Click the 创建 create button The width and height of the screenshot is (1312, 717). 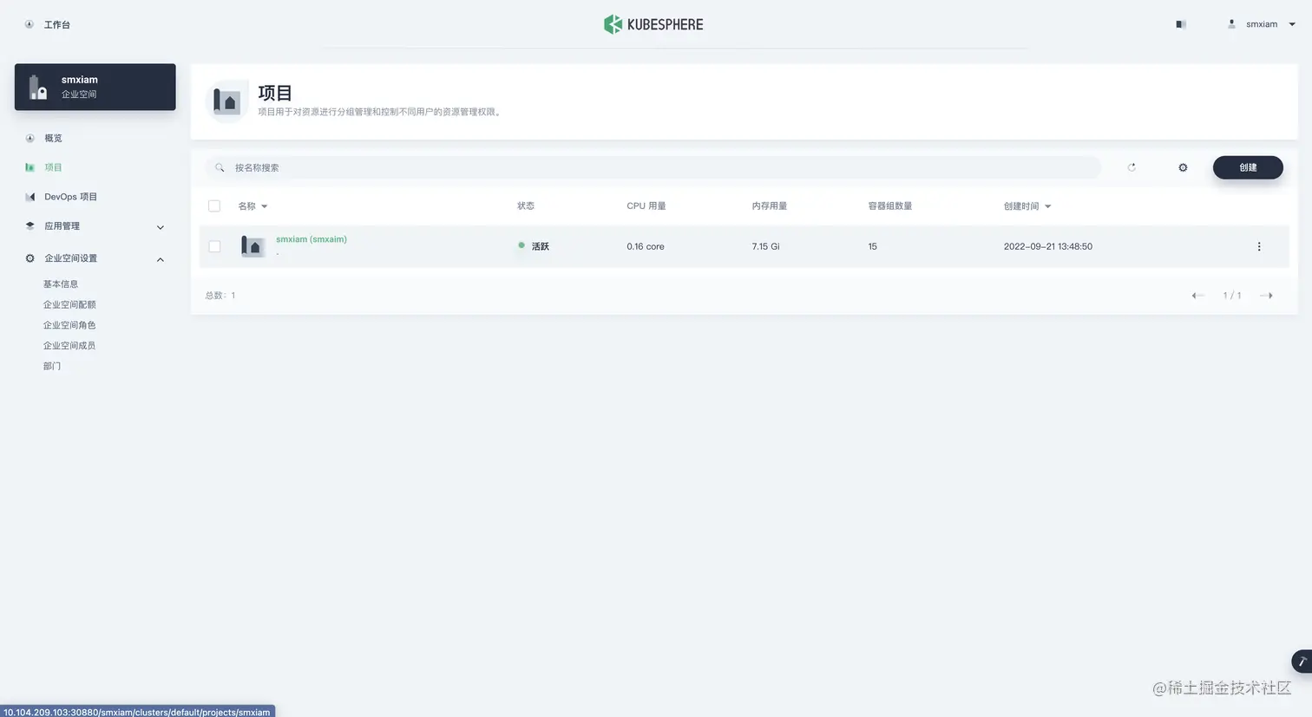coord(1248,167)
